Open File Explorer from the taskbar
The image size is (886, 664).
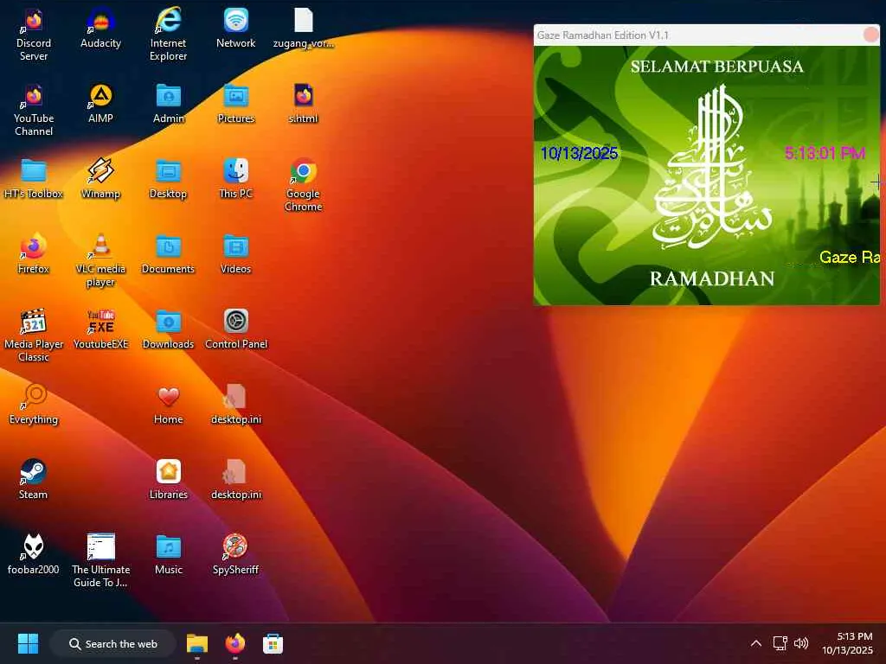pyautogui.click(x=197, y=643)
